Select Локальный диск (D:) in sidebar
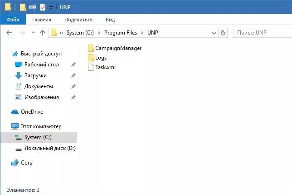The height and width of the screenshot is (195, 292). 45,148
